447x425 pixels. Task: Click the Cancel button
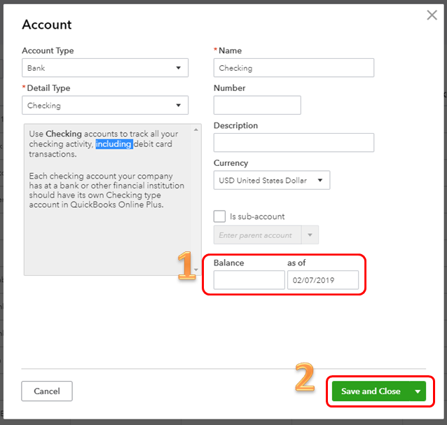click(47, 391)
